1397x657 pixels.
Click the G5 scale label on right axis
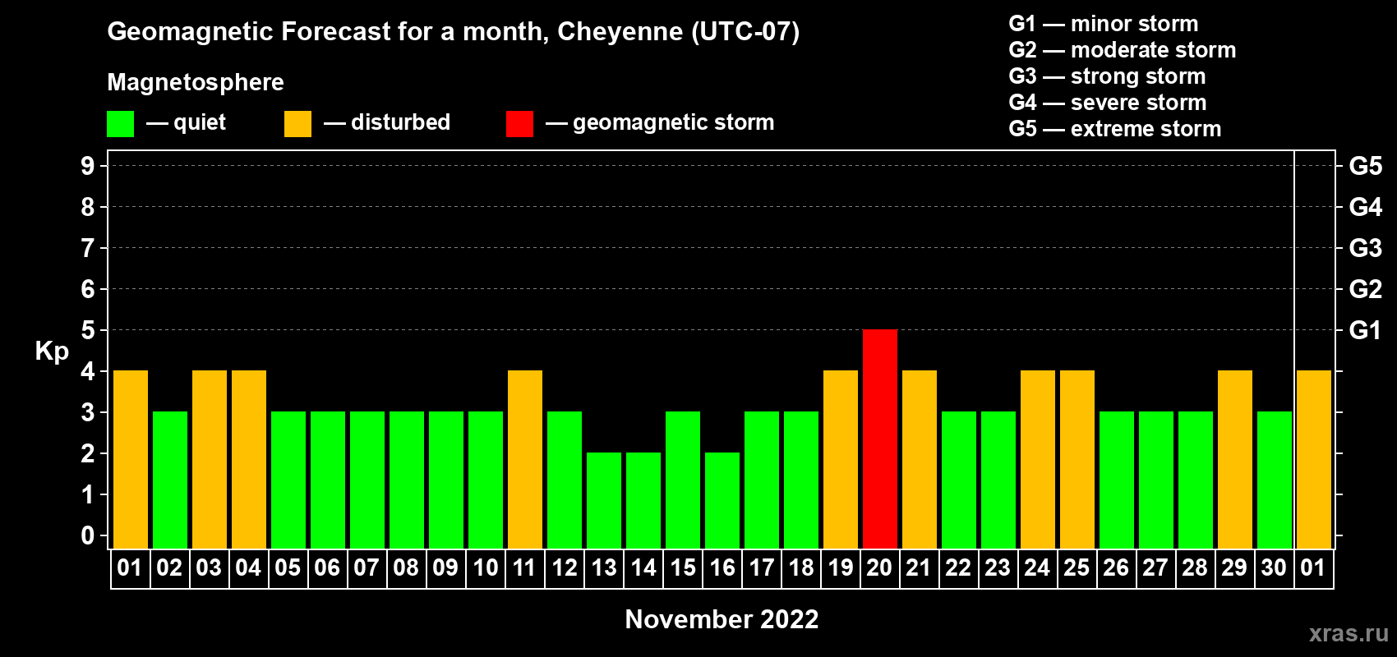[1366, 166]
